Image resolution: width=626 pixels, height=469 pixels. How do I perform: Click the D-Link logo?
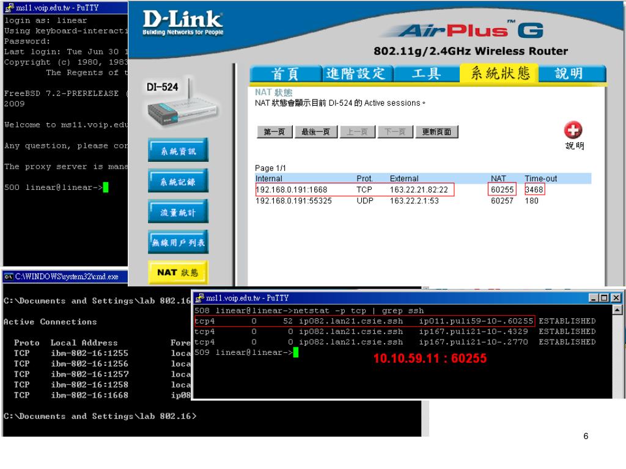click(183, 23)
